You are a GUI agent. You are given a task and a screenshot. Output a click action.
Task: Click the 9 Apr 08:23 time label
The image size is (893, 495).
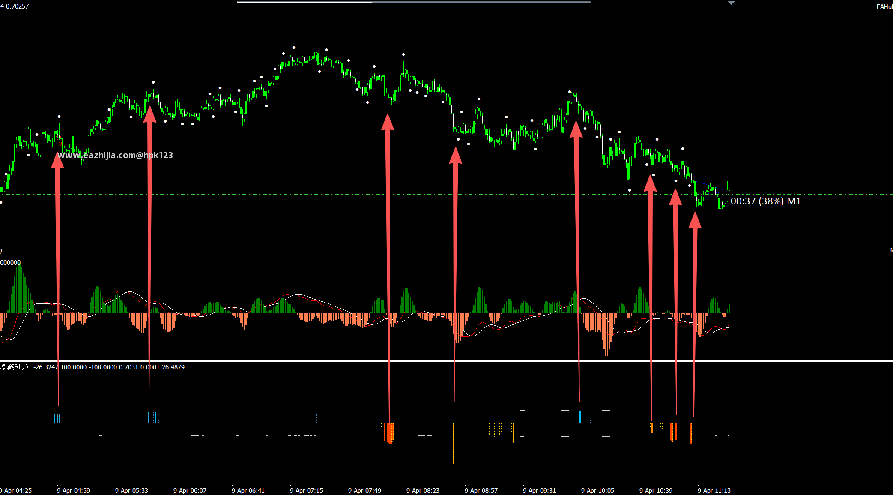(x=423, y=490)
